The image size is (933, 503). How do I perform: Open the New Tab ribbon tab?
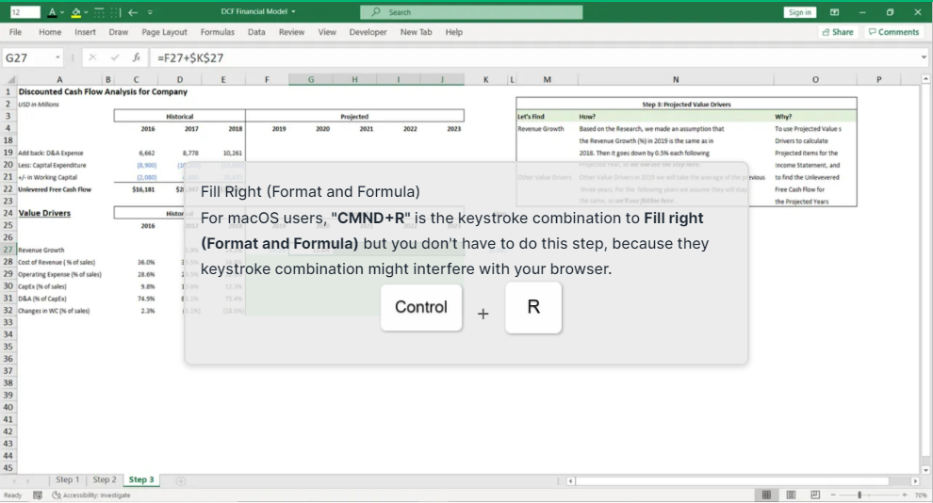click(416, 32)
